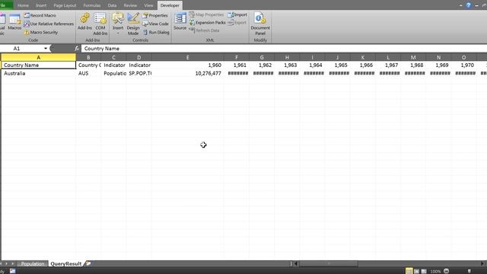Switch to Page Layout view in status bar

click(416, 271)
